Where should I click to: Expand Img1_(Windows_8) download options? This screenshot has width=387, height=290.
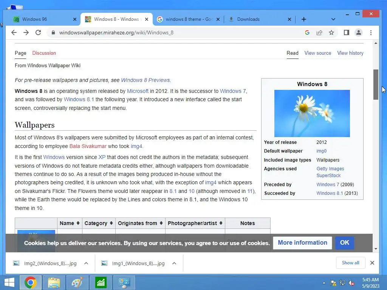pyautogui.click(x=174, y=263)
